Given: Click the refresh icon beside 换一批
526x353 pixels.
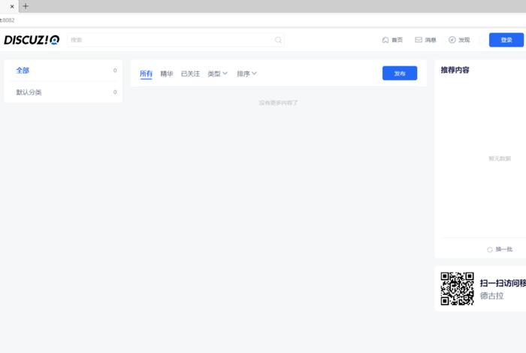Looking at the screenshot, I should pyautogui.click(x=490, y=249).
